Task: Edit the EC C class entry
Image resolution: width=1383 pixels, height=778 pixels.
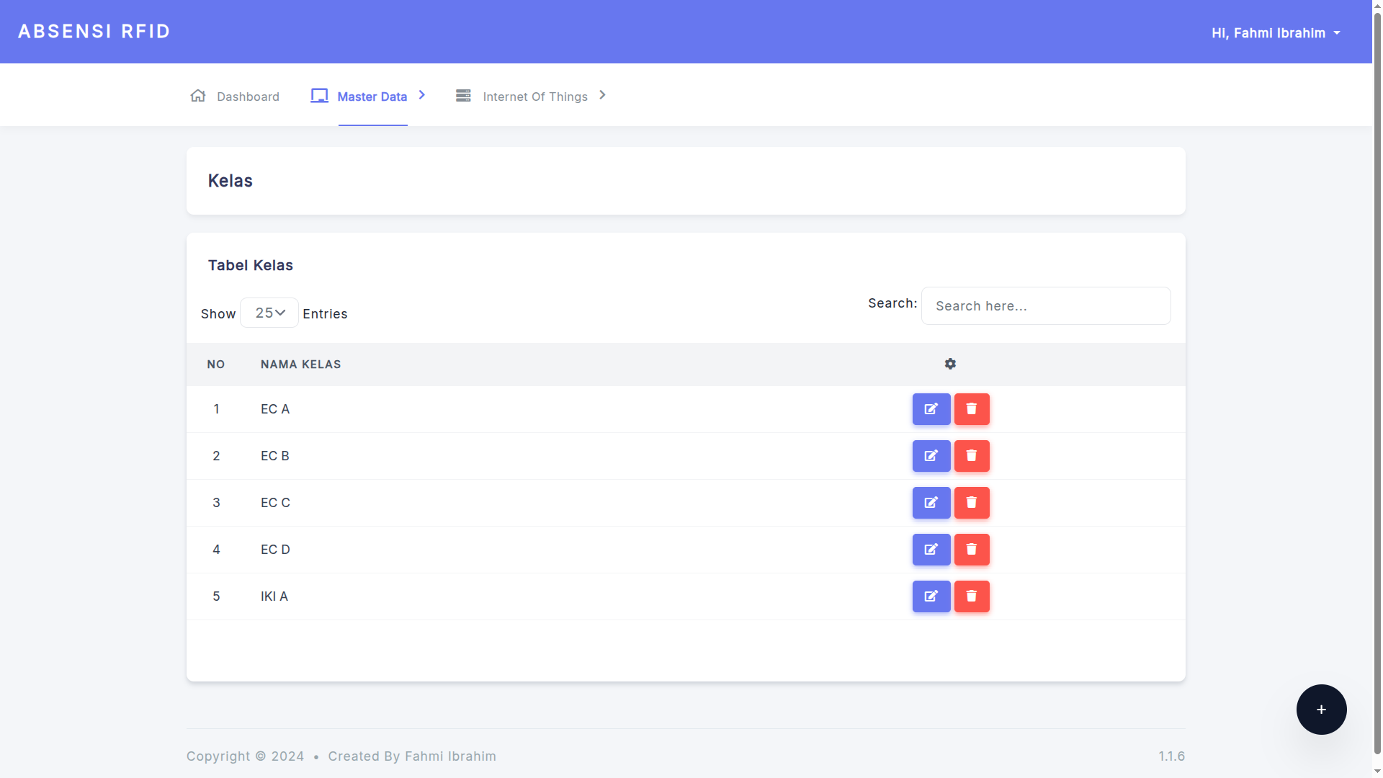Action: [931, 503]
